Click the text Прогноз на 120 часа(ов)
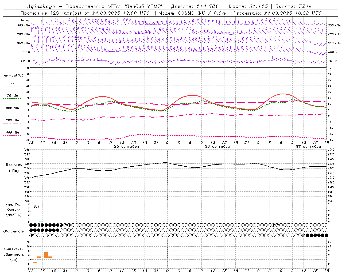The height and width of the screenshot is (273, 342). coord(51,13)
